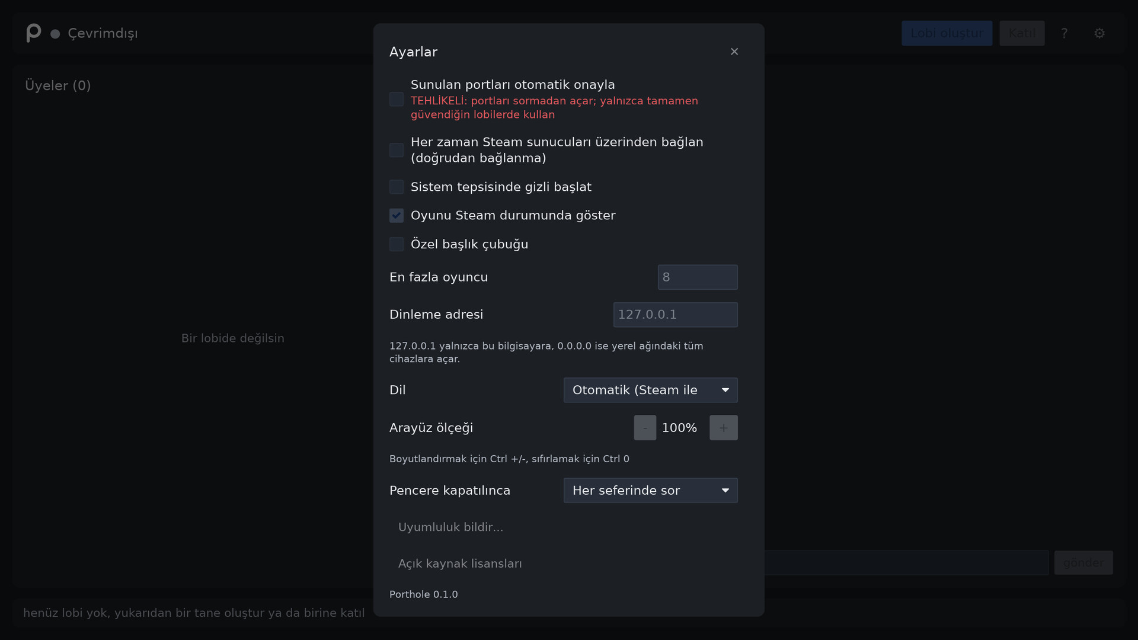Image resolution: width=1138 pixels, height=640 pixels.
Task: Decrease interface scale with minus button
Action: pyautogui.click(x=645, y=428)
